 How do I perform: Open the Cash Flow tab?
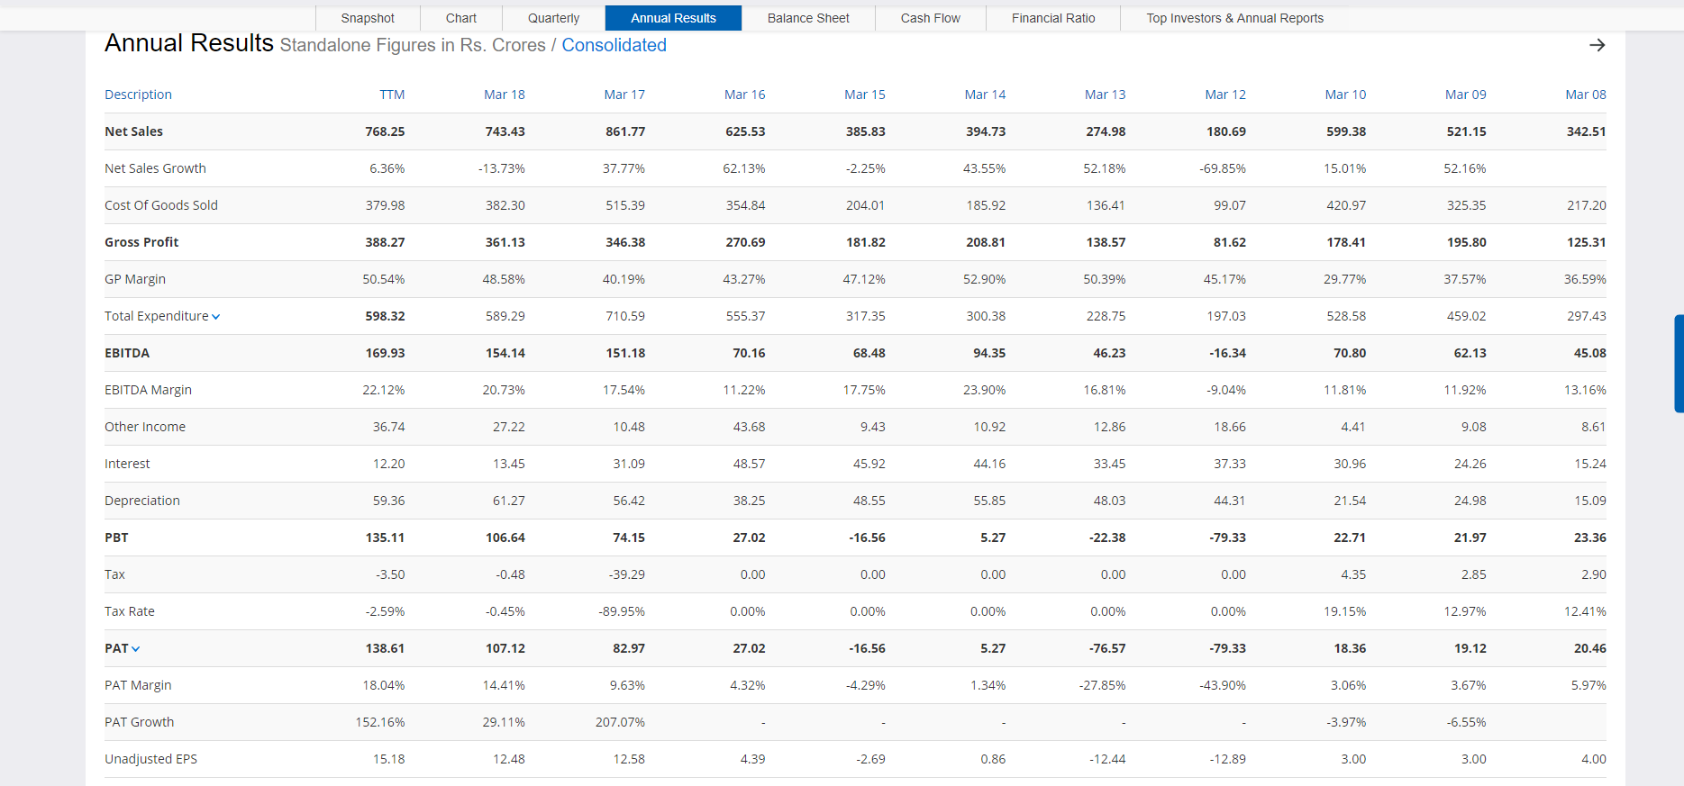[930, 18]
